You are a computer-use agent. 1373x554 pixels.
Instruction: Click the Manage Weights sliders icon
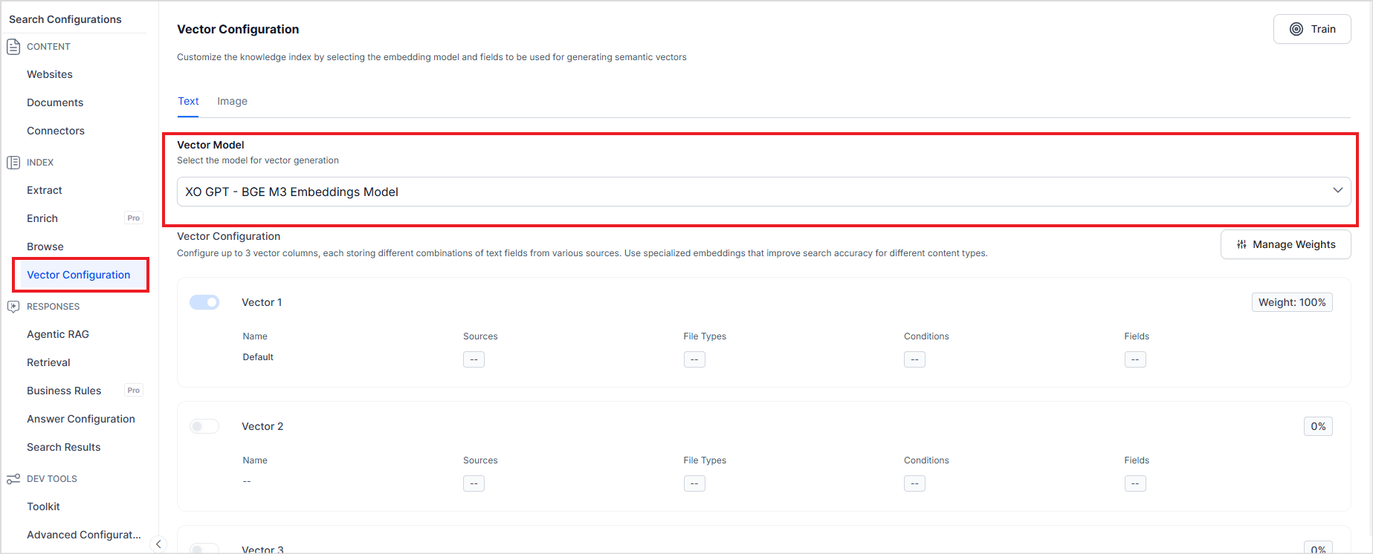click(1241, 244)
